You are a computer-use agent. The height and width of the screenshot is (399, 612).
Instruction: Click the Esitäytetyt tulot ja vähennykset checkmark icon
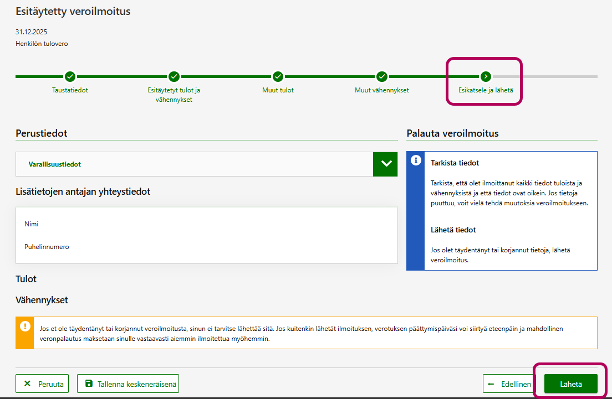point(174,76)
